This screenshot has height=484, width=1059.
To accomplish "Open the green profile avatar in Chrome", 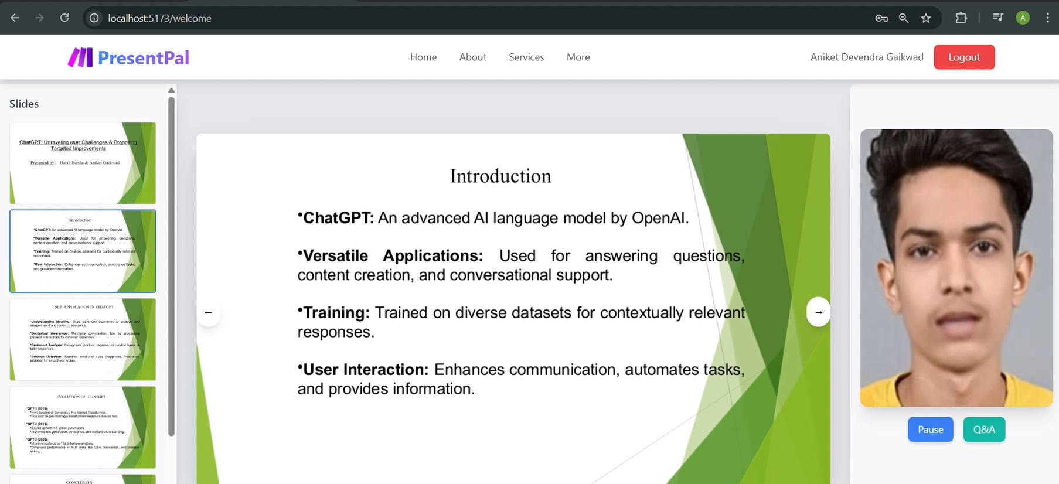I will coord(1023,18).
